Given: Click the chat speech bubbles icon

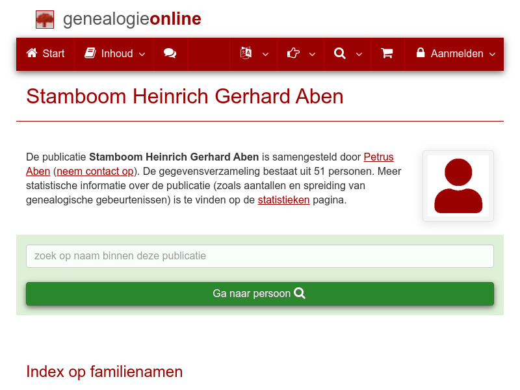Looking at the screenshot, I should click(170, 54).
